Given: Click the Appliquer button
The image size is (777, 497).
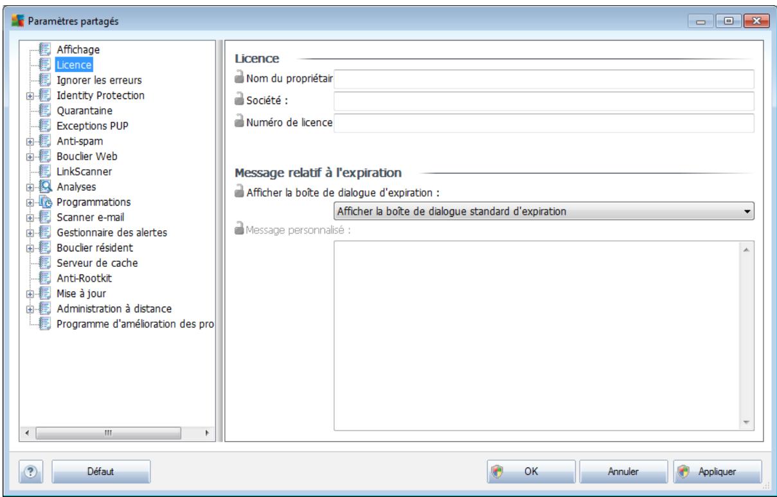Looking at the screenshot, I should (717, 471).
